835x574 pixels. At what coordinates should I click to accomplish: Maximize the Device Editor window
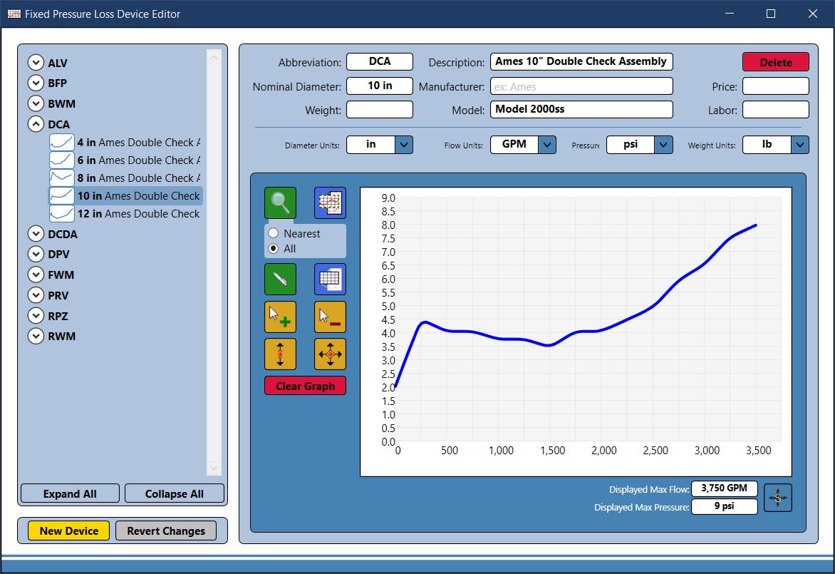point(771,14)
